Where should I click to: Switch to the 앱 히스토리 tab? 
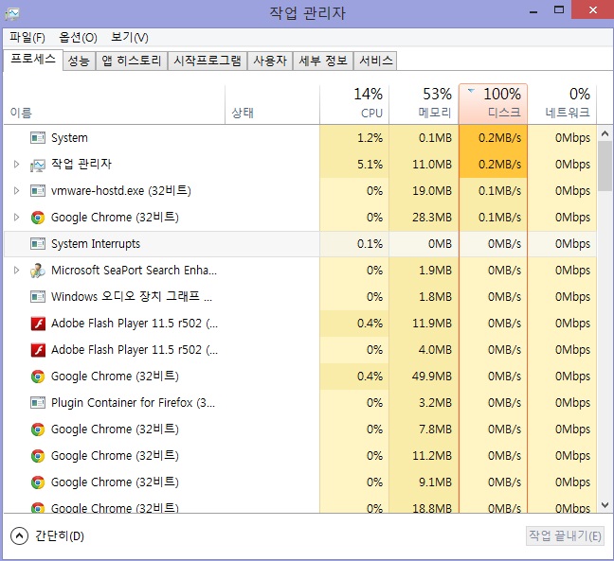(132, 61)
